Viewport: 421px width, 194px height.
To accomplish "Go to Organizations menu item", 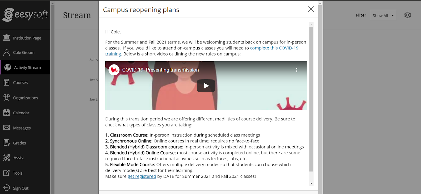I will [x=25, y=98].
